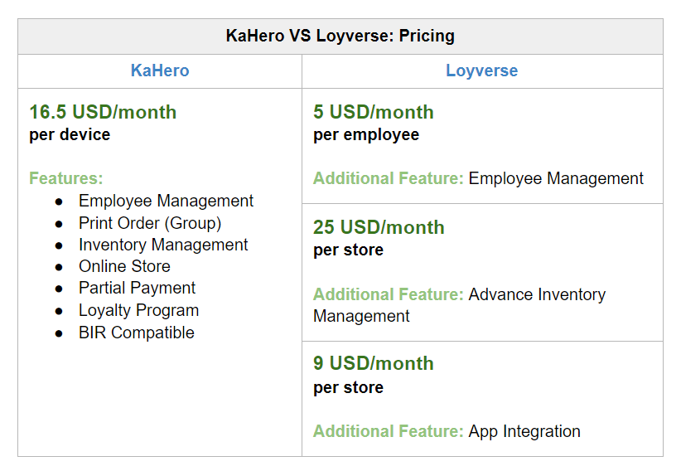The height and width of the screenshot is (471, 681).
Task: Click the '5 USD/month' price text
Action: coord(374,112)
